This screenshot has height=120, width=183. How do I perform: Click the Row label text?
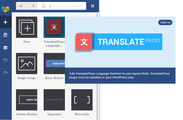tap(27, 42)
